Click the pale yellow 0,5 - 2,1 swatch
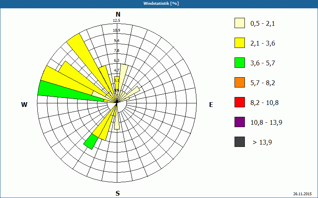Screen dimensions: 318x198 240,23
